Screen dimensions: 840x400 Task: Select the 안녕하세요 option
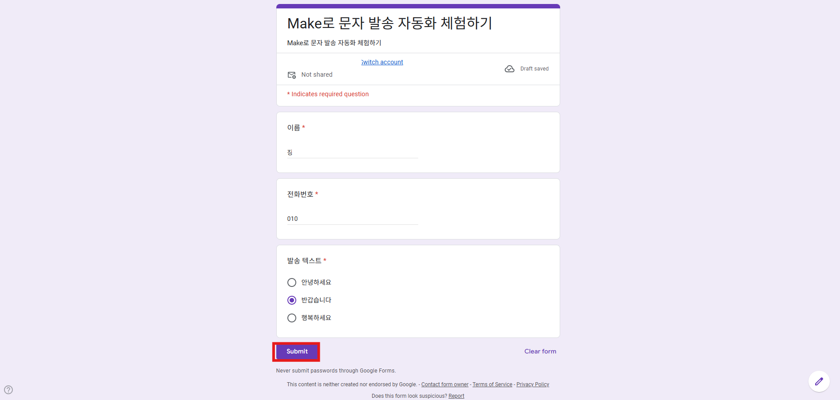291,282
